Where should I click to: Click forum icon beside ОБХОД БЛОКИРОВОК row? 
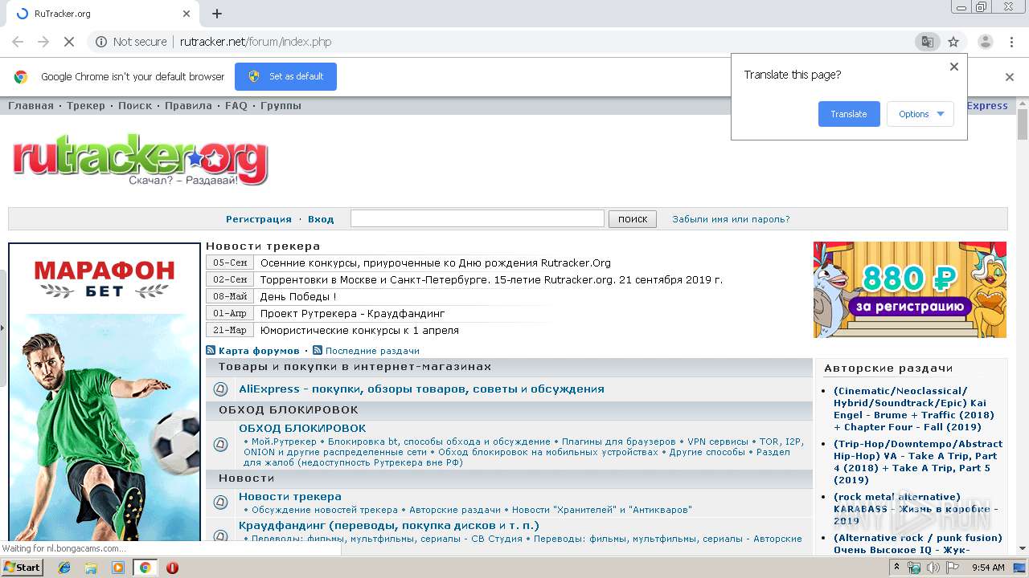click(220, 444)
